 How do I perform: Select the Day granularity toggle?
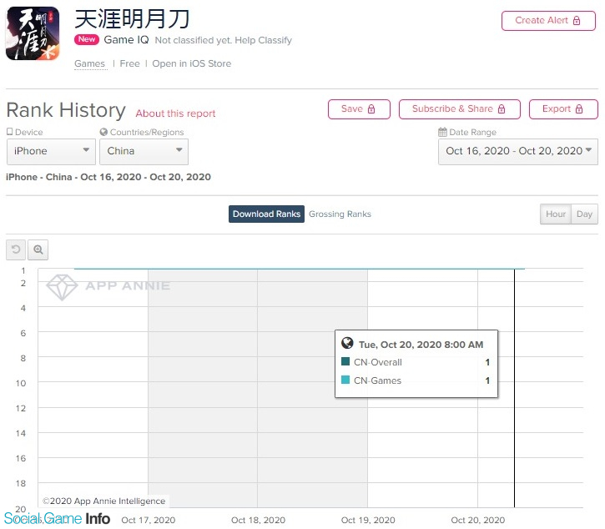[584, 214]
